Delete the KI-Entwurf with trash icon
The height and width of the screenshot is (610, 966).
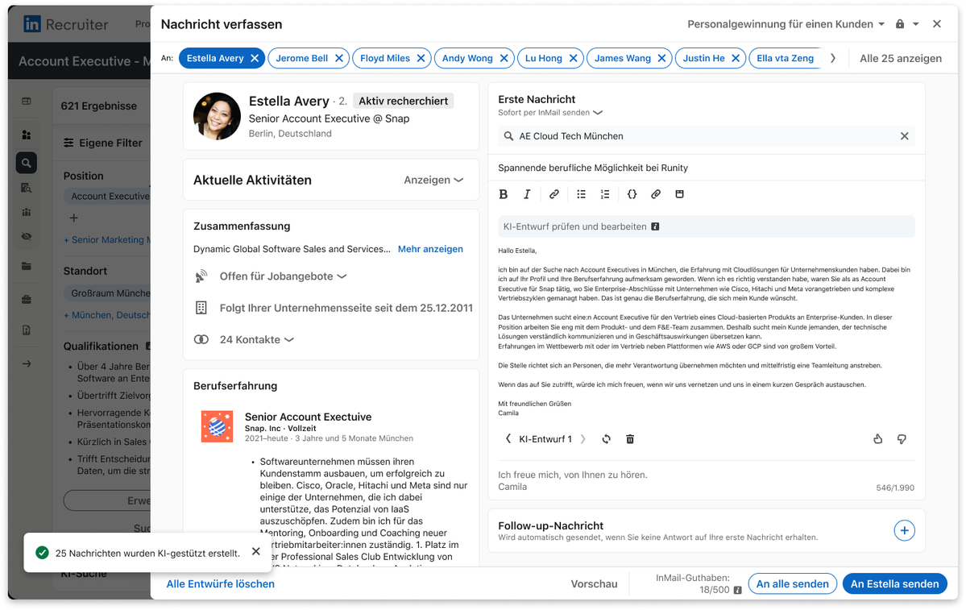pyautogui.click(x=629, y=439)
